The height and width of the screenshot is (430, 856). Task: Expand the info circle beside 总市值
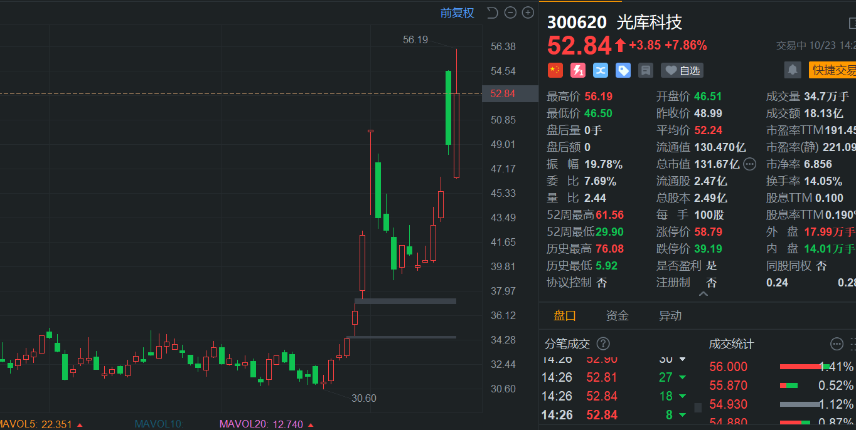[x=749, y=164]
